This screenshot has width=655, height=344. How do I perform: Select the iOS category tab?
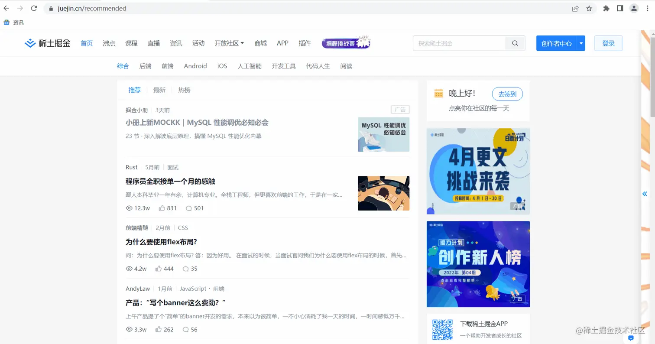[222, 66]
